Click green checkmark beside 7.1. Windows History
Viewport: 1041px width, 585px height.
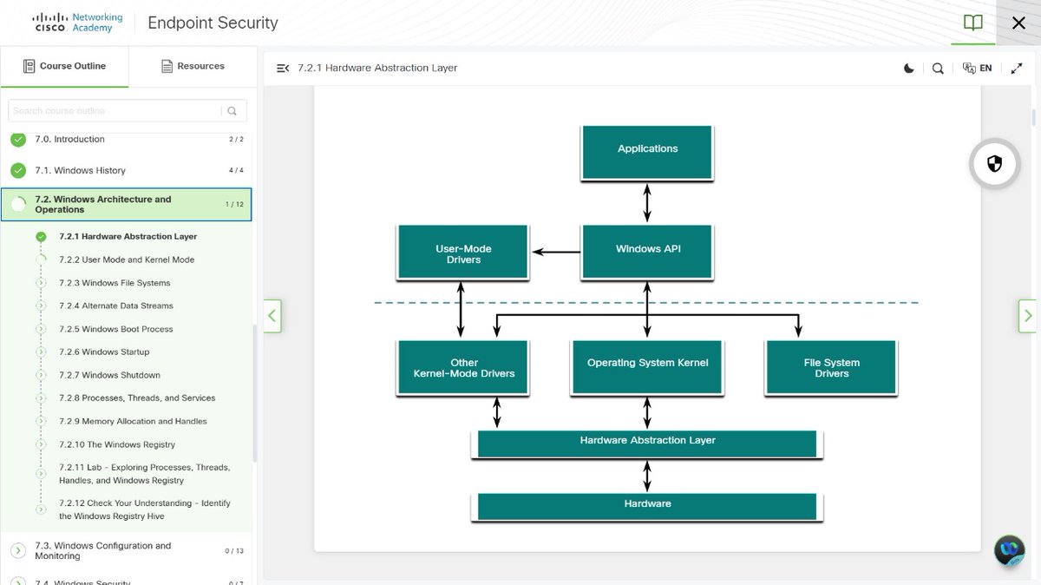click(18, 170)
